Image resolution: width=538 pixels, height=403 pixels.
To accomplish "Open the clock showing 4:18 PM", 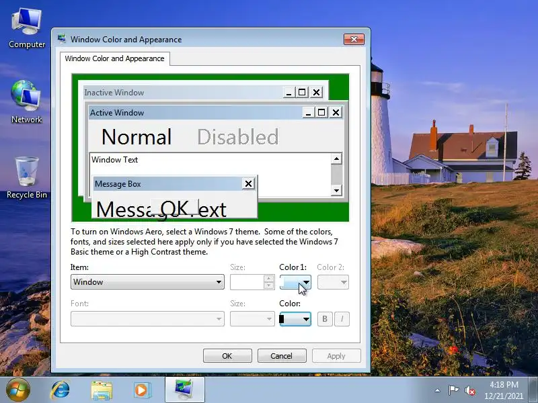I will 504,390.
